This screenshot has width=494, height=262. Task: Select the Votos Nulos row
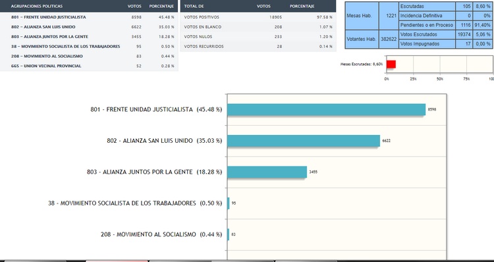coord(258,36)
